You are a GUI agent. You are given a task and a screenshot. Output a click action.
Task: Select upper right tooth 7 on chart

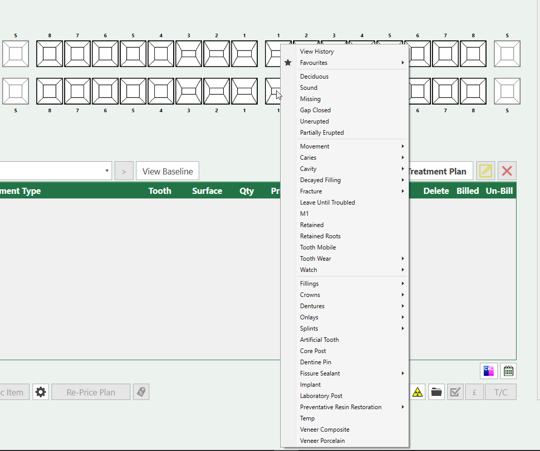tap(445, 54)
